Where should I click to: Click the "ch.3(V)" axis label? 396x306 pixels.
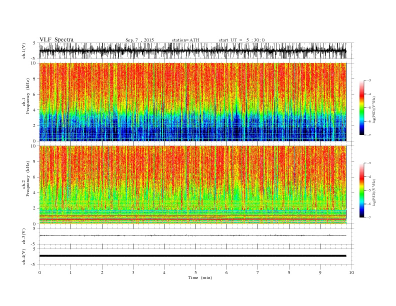(24, 236)
